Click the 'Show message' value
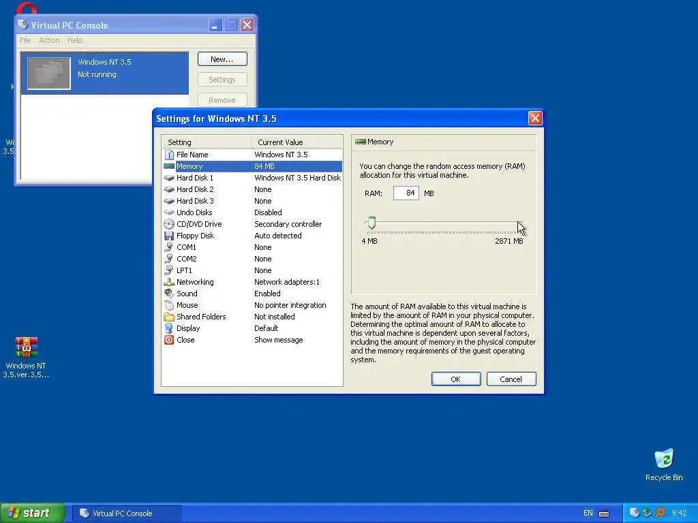698x523 pixels. 279,340
